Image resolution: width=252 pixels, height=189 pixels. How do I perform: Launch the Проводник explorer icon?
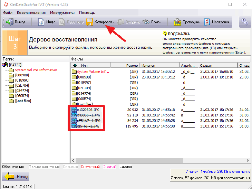177,22
